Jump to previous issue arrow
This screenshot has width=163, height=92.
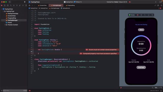[159, 8]
